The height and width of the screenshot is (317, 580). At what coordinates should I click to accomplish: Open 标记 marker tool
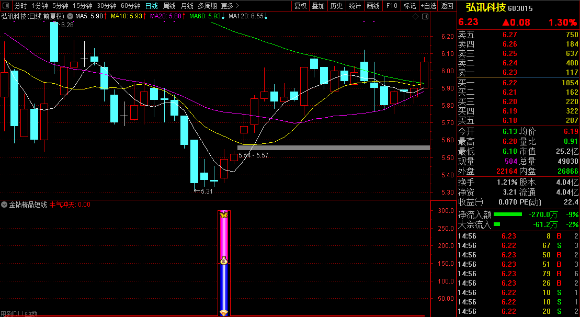point(410,6)
